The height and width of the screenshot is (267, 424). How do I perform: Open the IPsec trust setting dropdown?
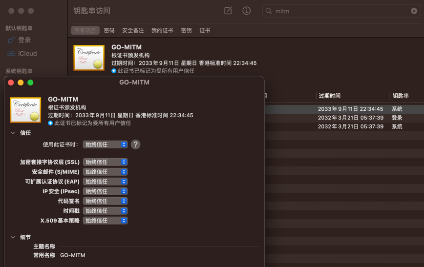pos(105,191)
